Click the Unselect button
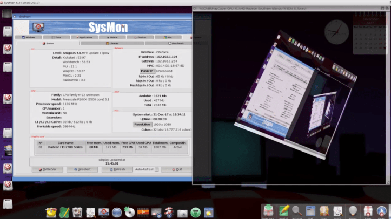The height and width of the screenshot is (219, 391). (x=82, y=169)
